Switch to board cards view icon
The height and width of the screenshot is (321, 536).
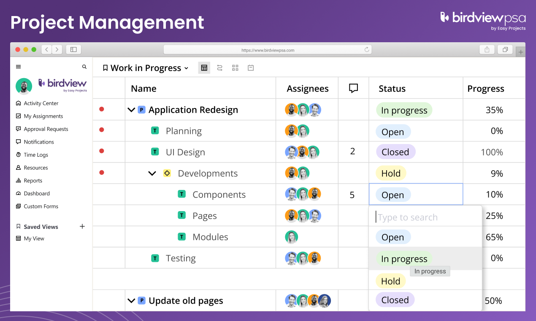coord(235,68)
